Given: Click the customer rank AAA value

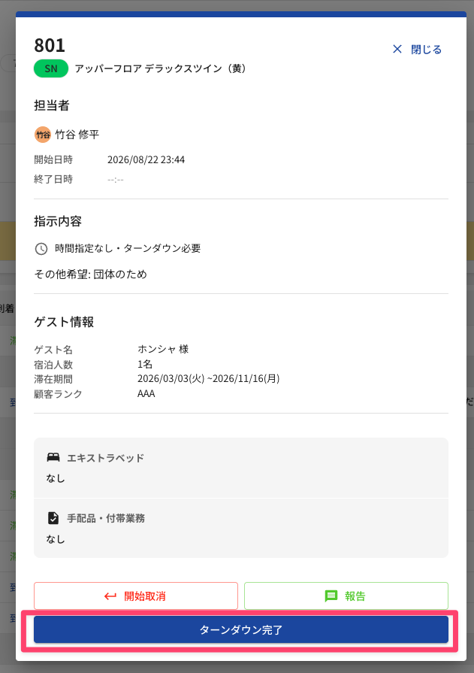Looking at the screenshot, I should tap(146, 393).
